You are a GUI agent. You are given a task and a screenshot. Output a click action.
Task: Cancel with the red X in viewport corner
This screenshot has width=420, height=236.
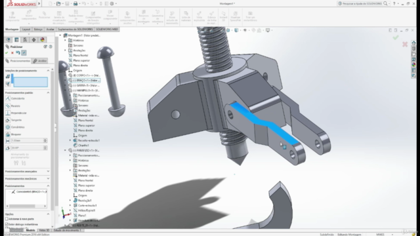tap(405, 44)
